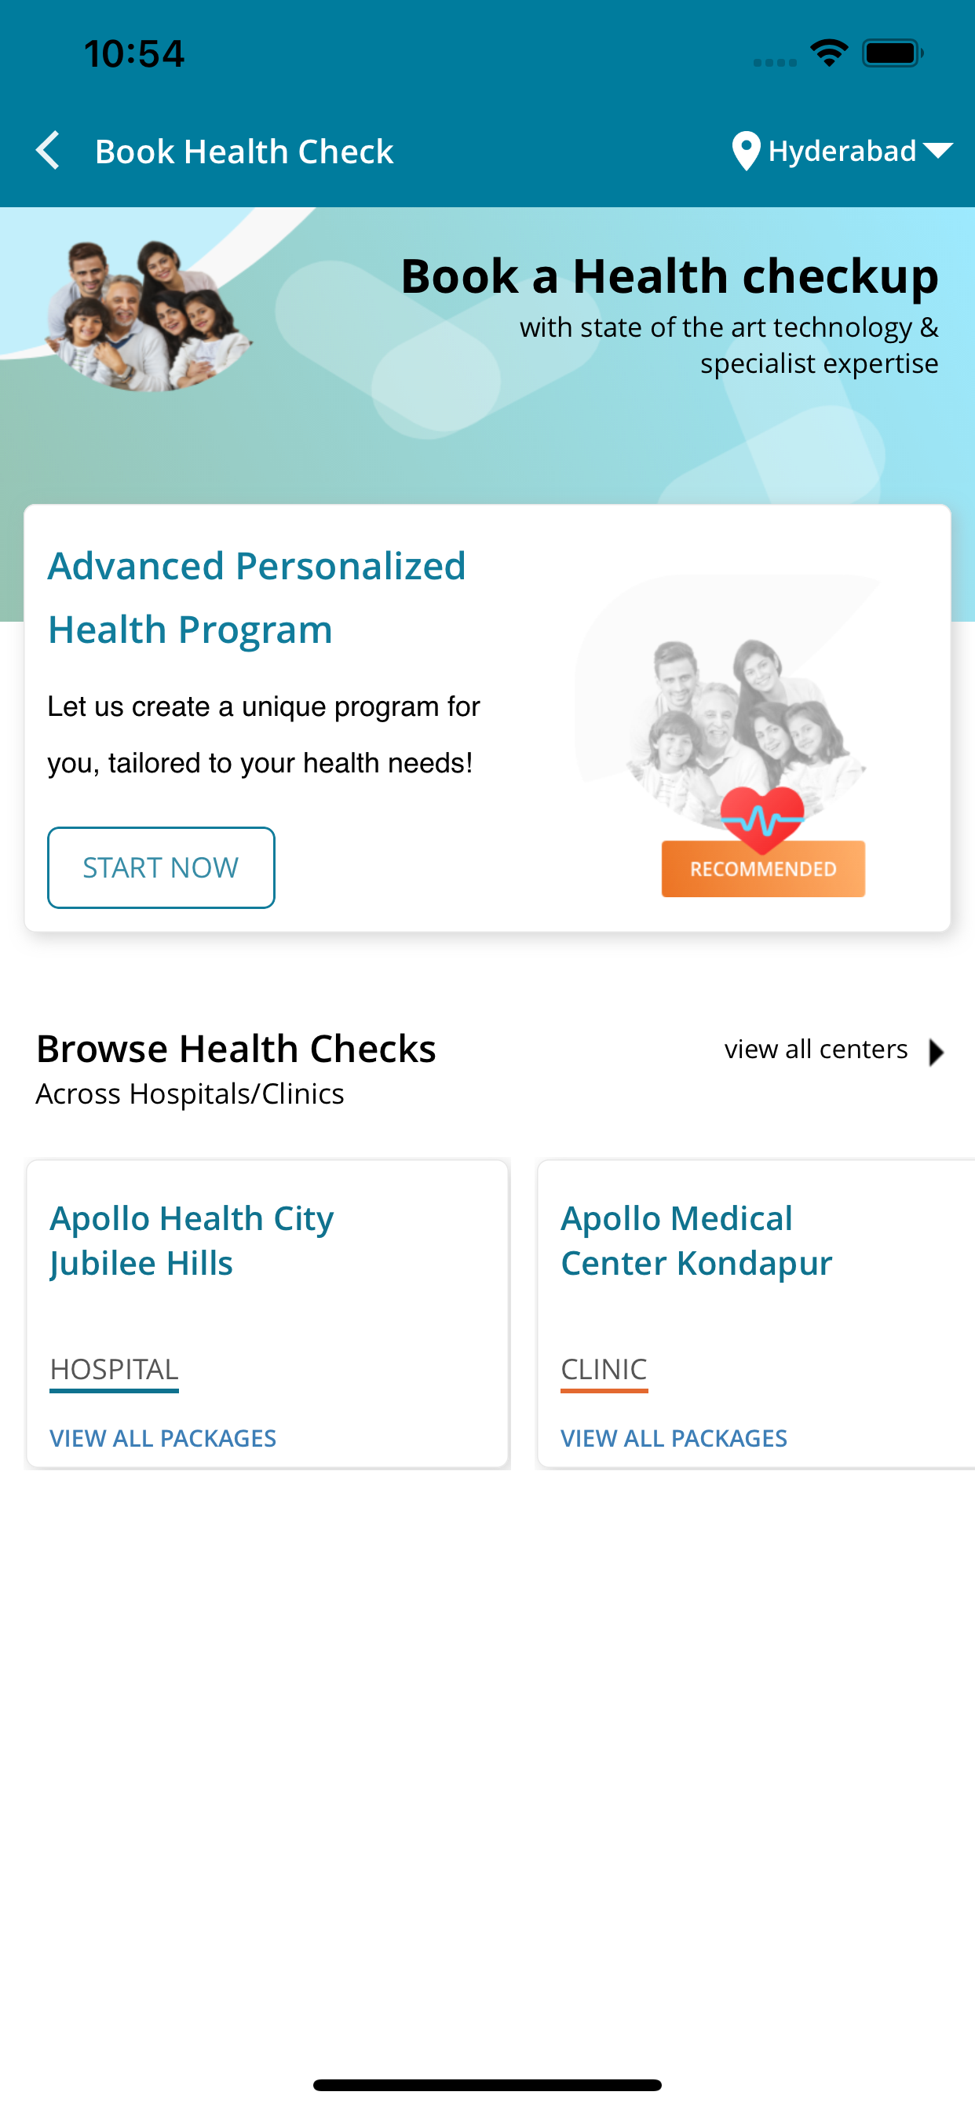Open Apollo Medical Center Kondapur title
The width and height of the screenshot is (975, 2110).
(x=696, y=1240)
